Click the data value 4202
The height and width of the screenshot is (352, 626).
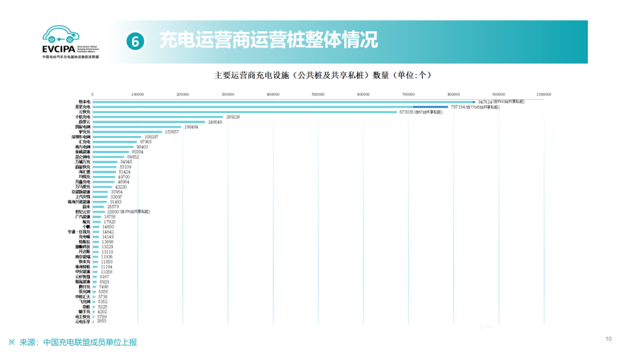[x=102, y=311]
